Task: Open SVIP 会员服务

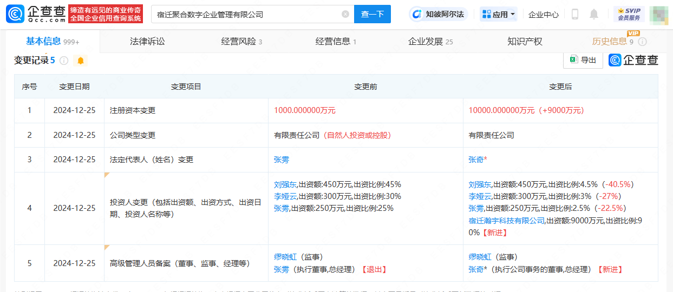Action: point(629,15)
